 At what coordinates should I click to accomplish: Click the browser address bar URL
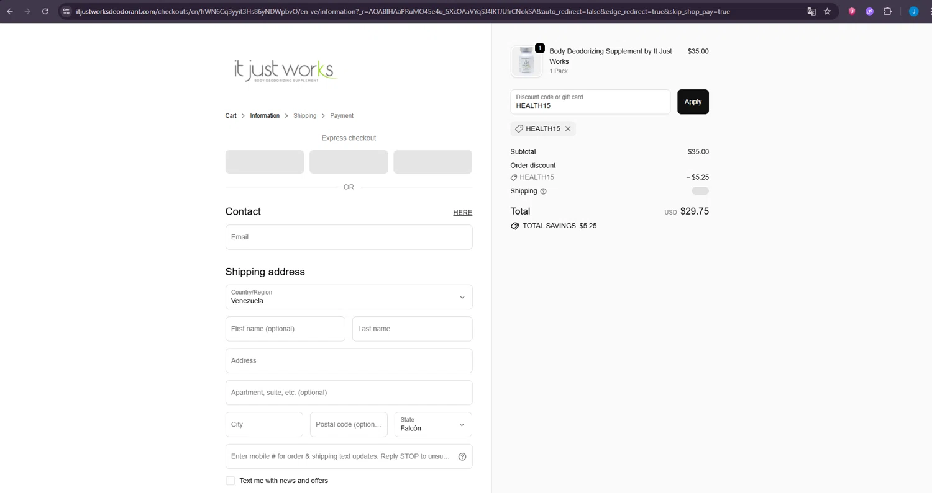pos(403,11)
